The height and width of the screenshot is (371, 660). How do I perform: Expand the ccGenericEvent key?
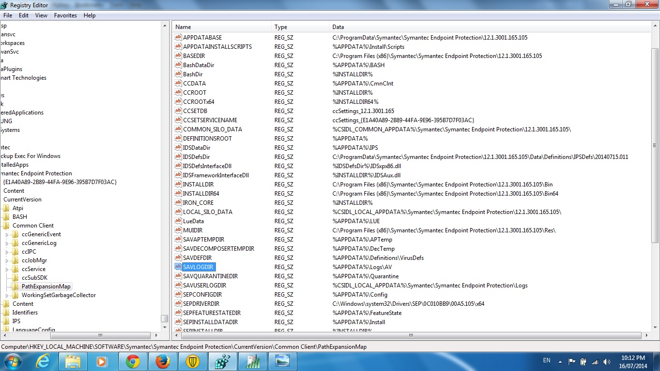7,234
